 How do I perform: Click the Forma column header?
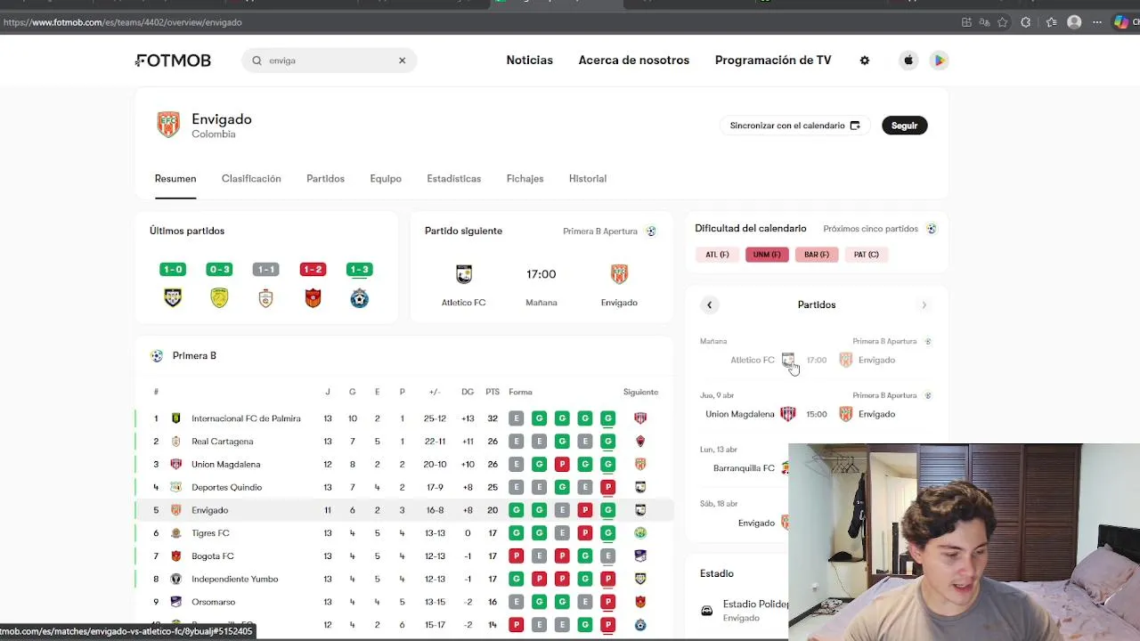(520, 393)
